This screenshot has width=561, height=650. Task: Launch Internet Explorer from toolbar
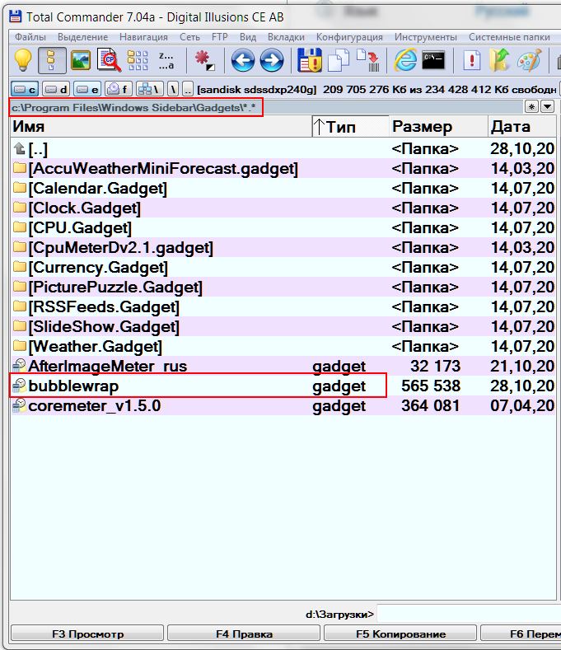[405, 60]
